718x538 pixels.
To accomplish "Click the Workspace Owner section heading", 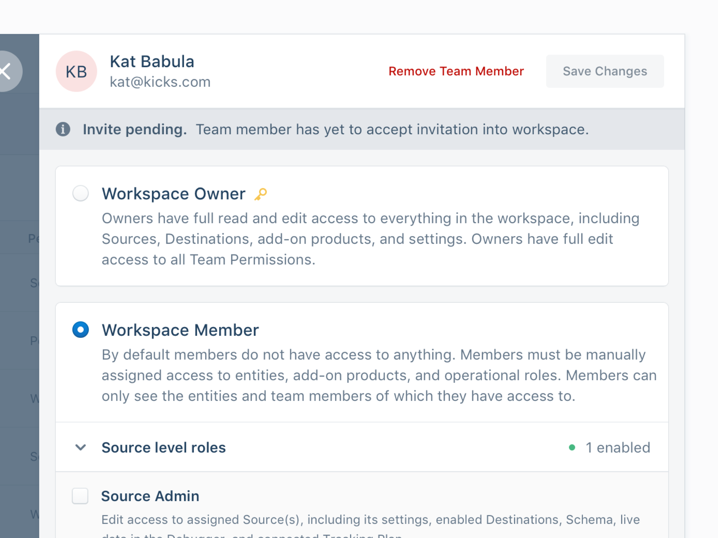I will [173, 194].
